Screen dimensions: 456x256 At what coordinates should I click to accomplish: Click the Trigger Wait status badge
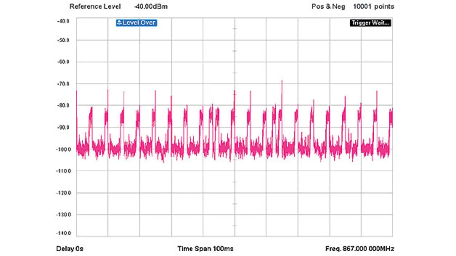(x=370, y=23)
